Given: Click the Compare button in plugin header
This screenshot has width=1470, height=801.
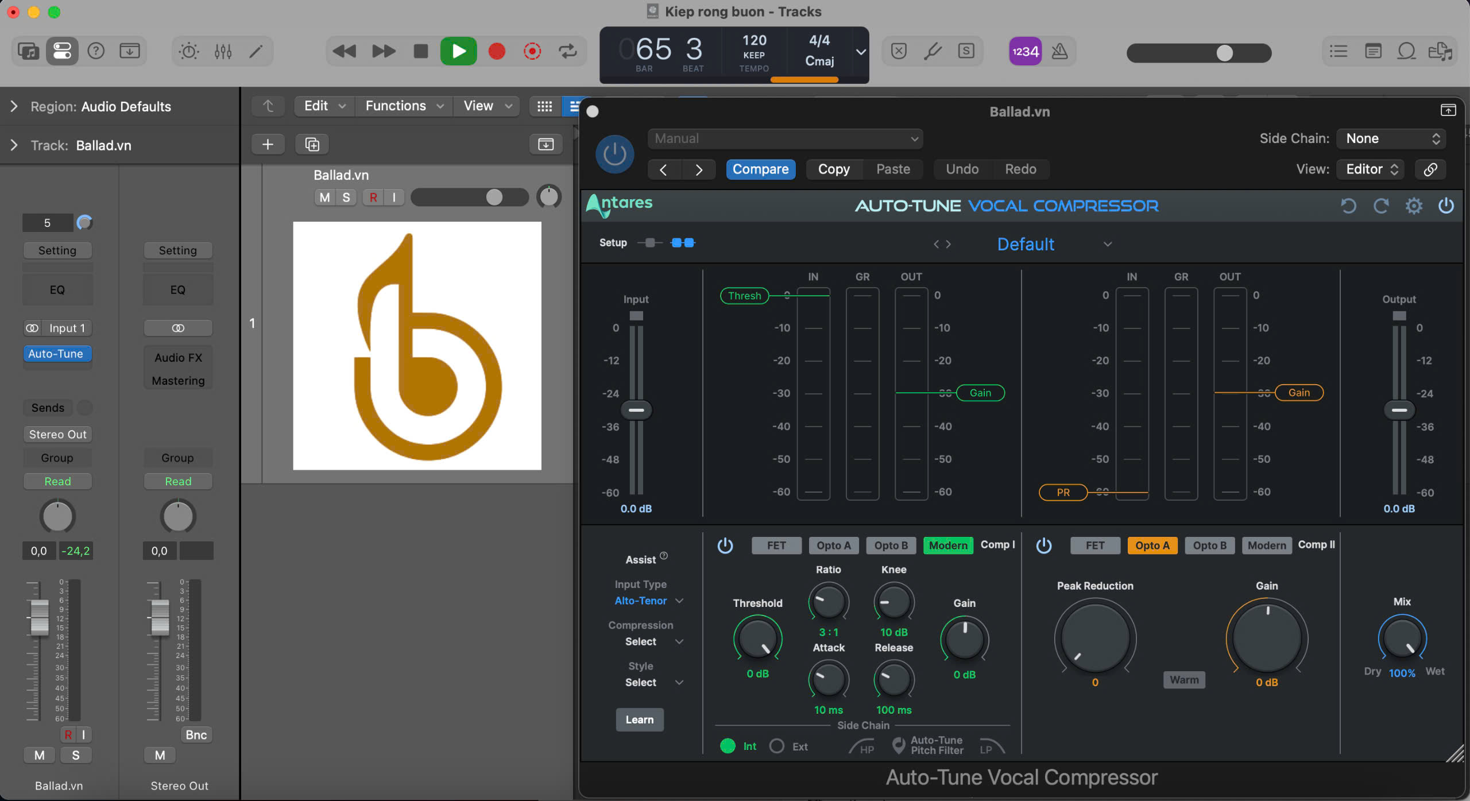Looking at the screenshot, I should [x=760, y=169].
